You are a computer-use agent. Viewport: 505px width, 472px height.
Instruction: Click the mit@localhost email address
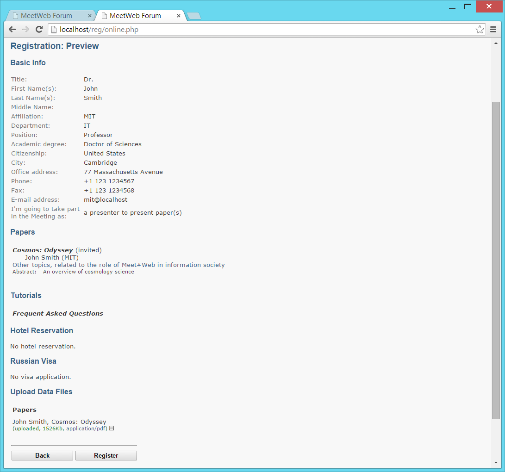tap(106, 199)
